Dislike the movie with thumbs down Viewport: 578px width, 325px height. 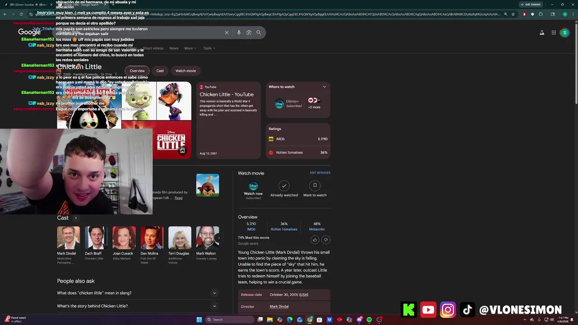point(326,240)
